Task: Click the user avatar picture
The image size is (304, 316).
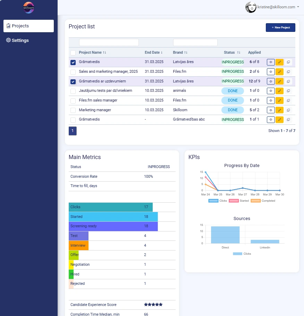Action: point(251,7)
